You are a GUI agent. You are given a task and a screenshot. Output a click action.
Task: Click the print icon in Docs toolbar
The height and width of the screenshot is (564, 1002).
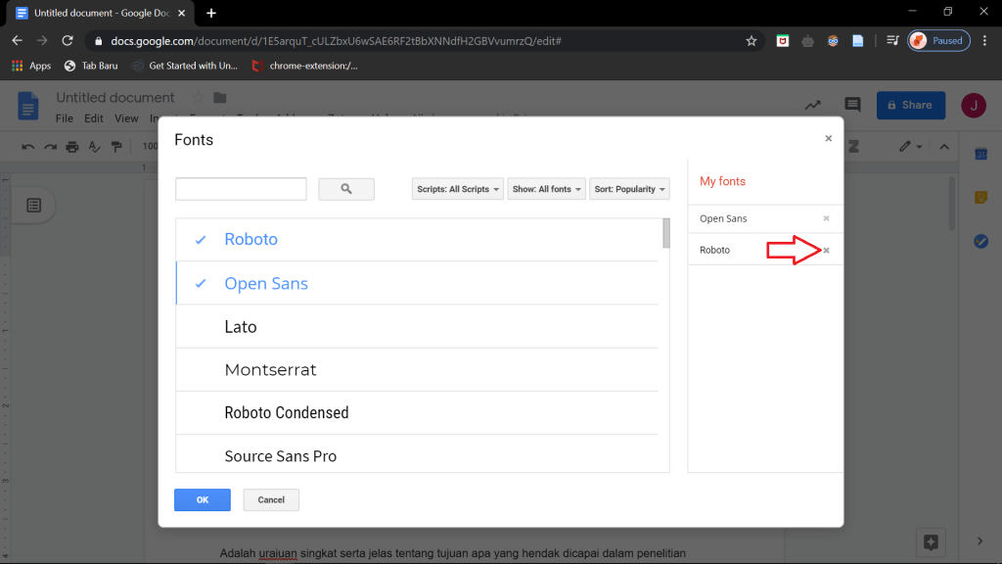click(71, 147)
